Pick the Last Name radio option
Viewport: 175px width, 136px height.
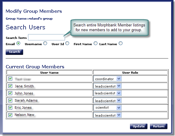coord(120,43)
